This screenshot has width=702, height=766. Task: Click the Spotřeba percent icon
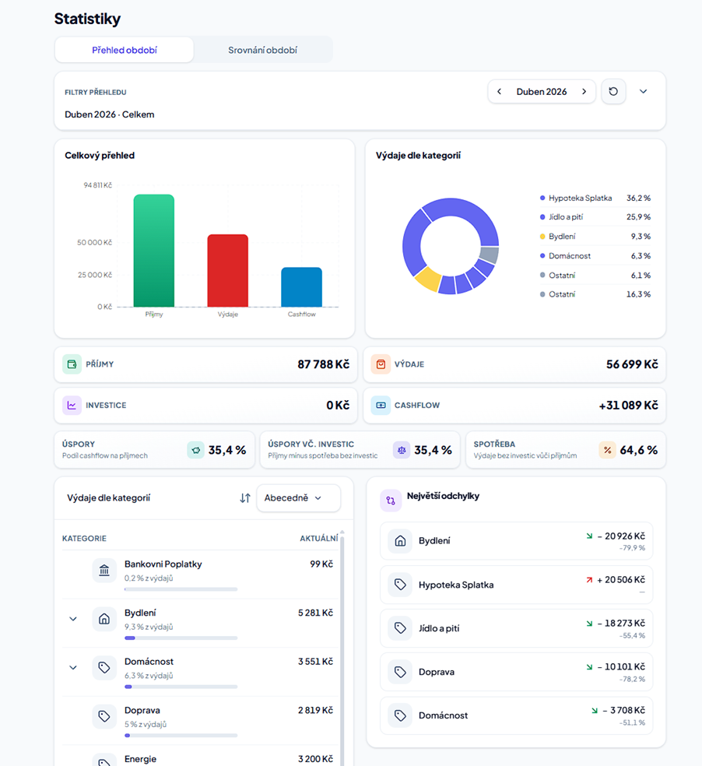tap(607, 450)
